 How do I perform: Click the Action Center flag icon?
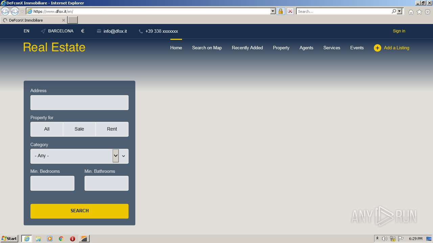coord(401,239)
